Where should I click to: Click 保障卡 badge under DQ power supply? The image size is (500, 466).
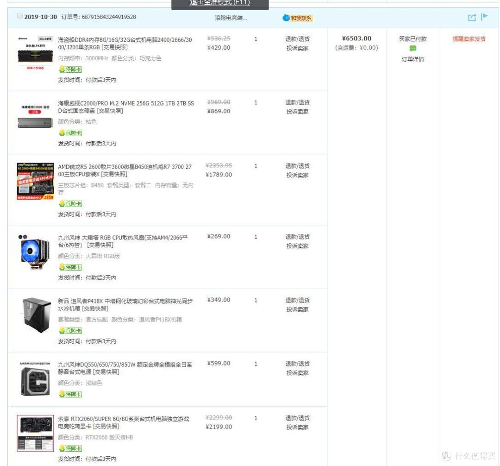click(x=70, y=394)
